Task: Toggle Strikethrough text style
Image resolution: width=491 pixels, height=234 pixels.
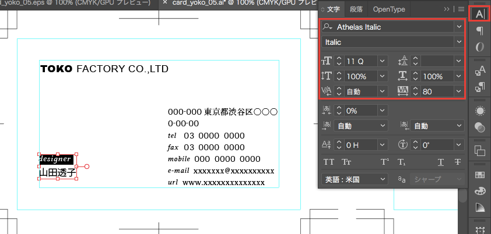Action: click(457, 162)
